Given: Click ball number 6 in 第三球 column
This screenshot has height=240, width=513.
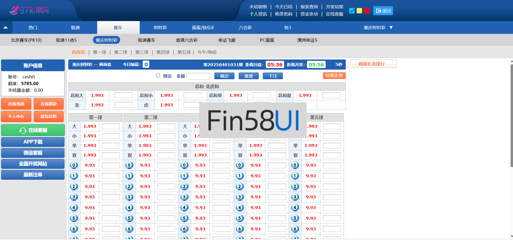Looking at the screenshot, I should pos(184,229).
